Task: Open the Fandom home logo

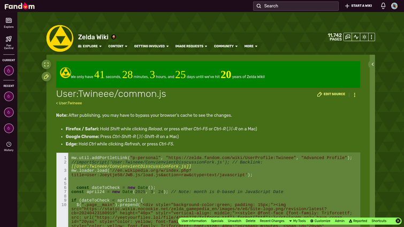Action: coord(20,6)
